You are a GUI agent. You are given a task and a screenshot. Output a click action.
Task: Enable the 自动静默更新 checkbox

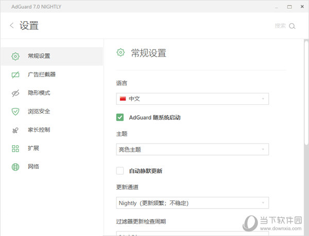(x=120, y=170)
